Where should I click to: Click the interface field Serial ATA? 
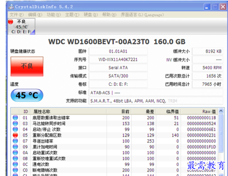click(118, 68)
